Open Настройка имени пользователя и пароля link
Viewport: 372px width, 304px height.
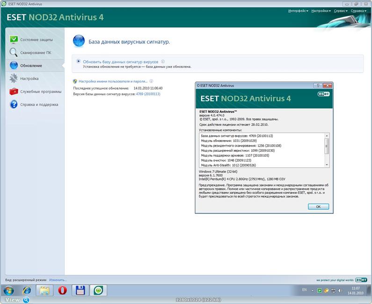113,81
